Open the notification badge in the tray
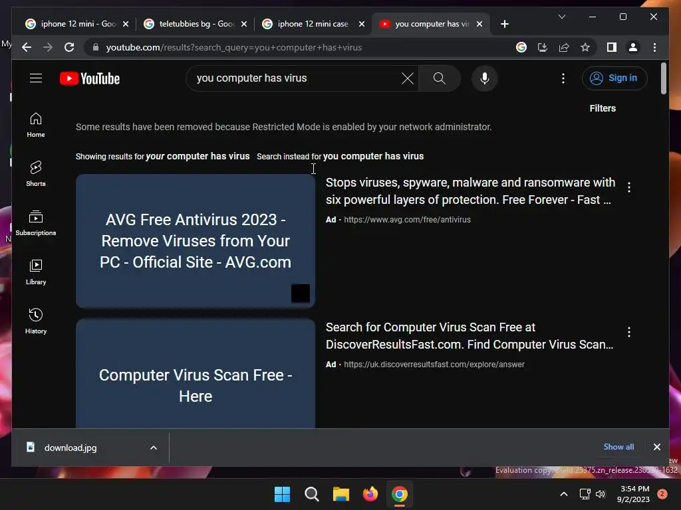681x510 pixels. pyautogui.click(x=662, y=494)
